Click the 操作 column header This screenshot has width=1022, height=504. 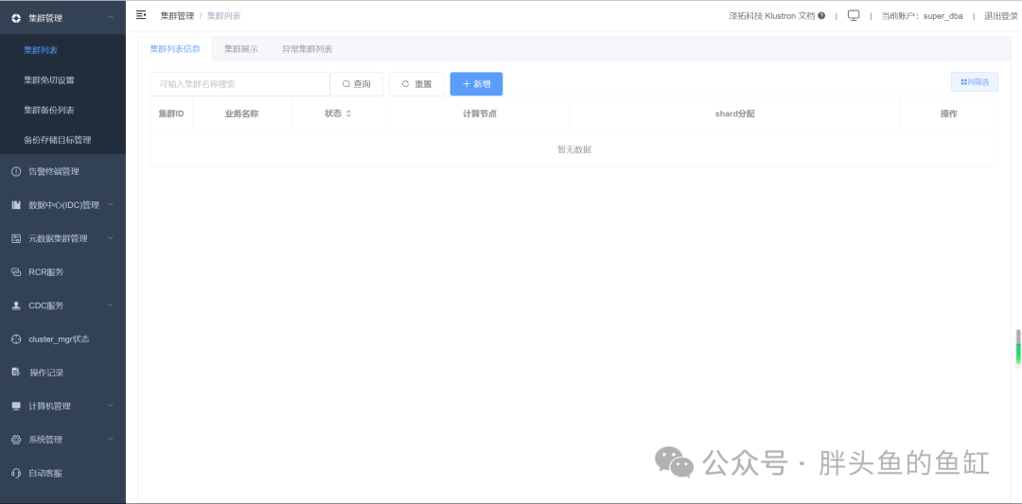(x=948, y=114)
